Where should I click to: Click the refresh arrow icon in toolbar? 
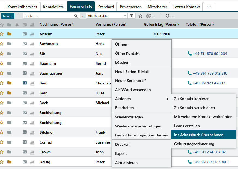coord(168,16)
